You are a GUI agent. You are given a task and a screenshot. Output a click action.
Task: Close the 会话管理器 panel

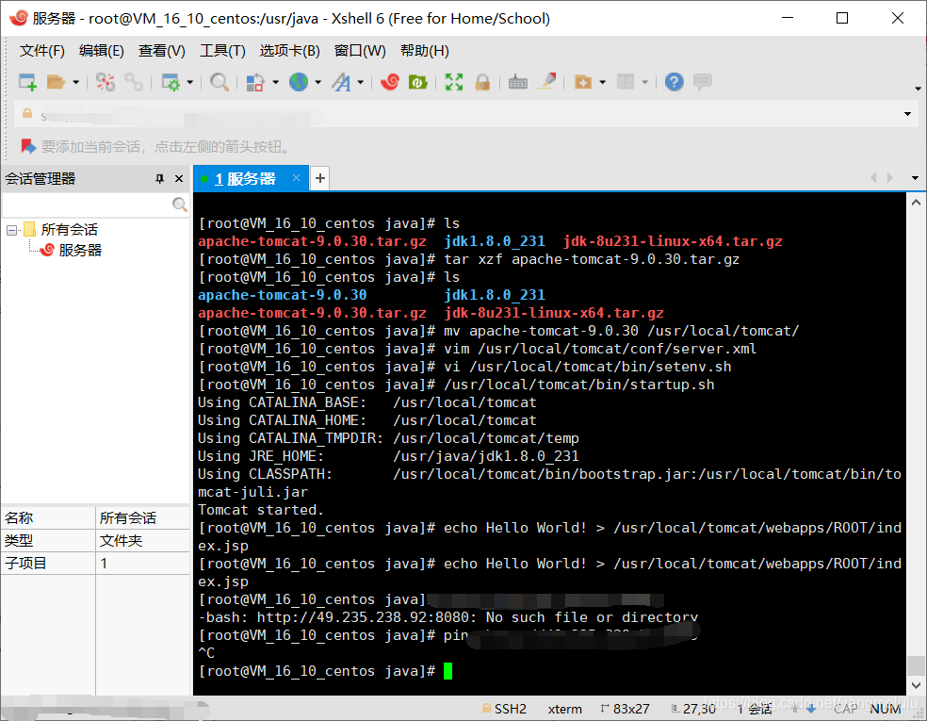pos(179,179)
